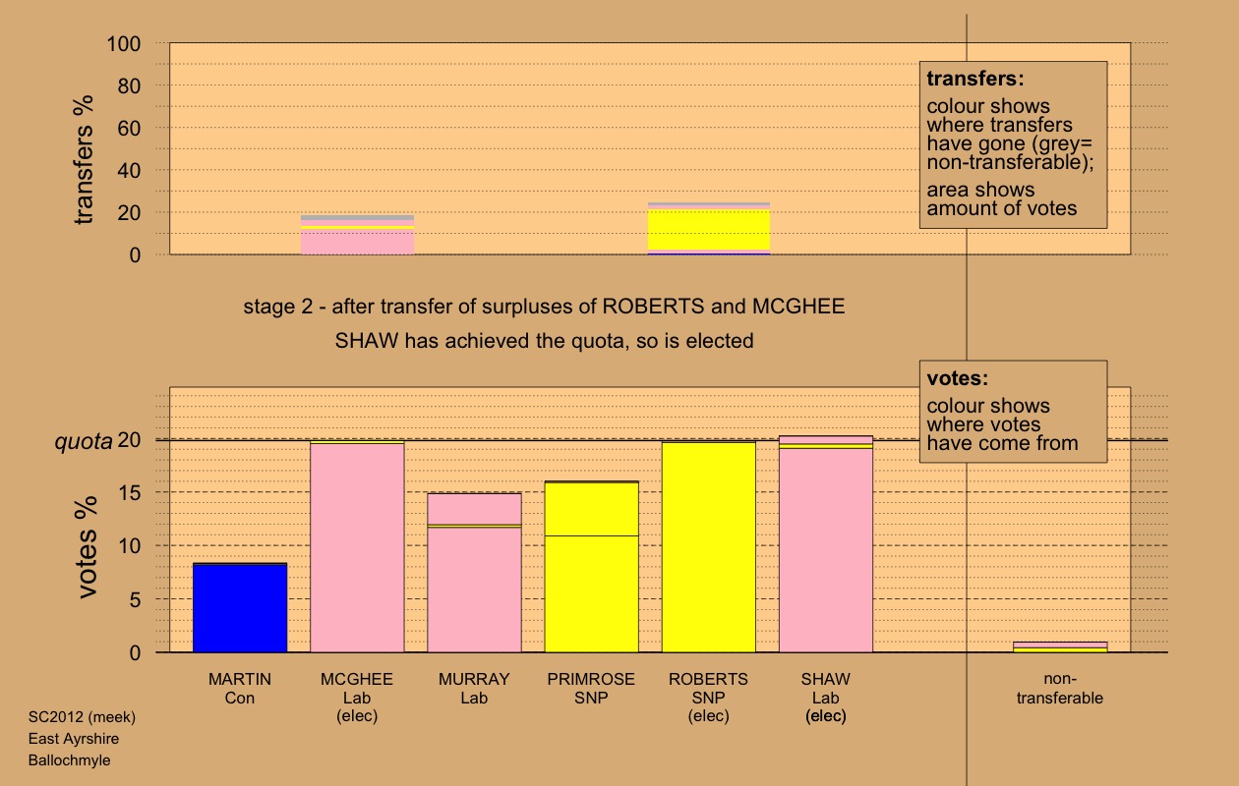Screen dimensions: 1239x786
Task: Click the transfers legend box
Action: [x=1013, y=144]
